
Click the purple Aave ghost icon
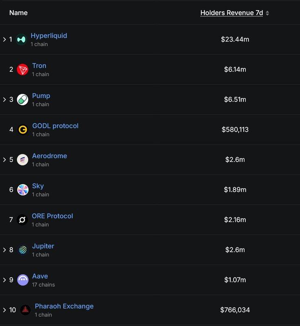point(23,280)
